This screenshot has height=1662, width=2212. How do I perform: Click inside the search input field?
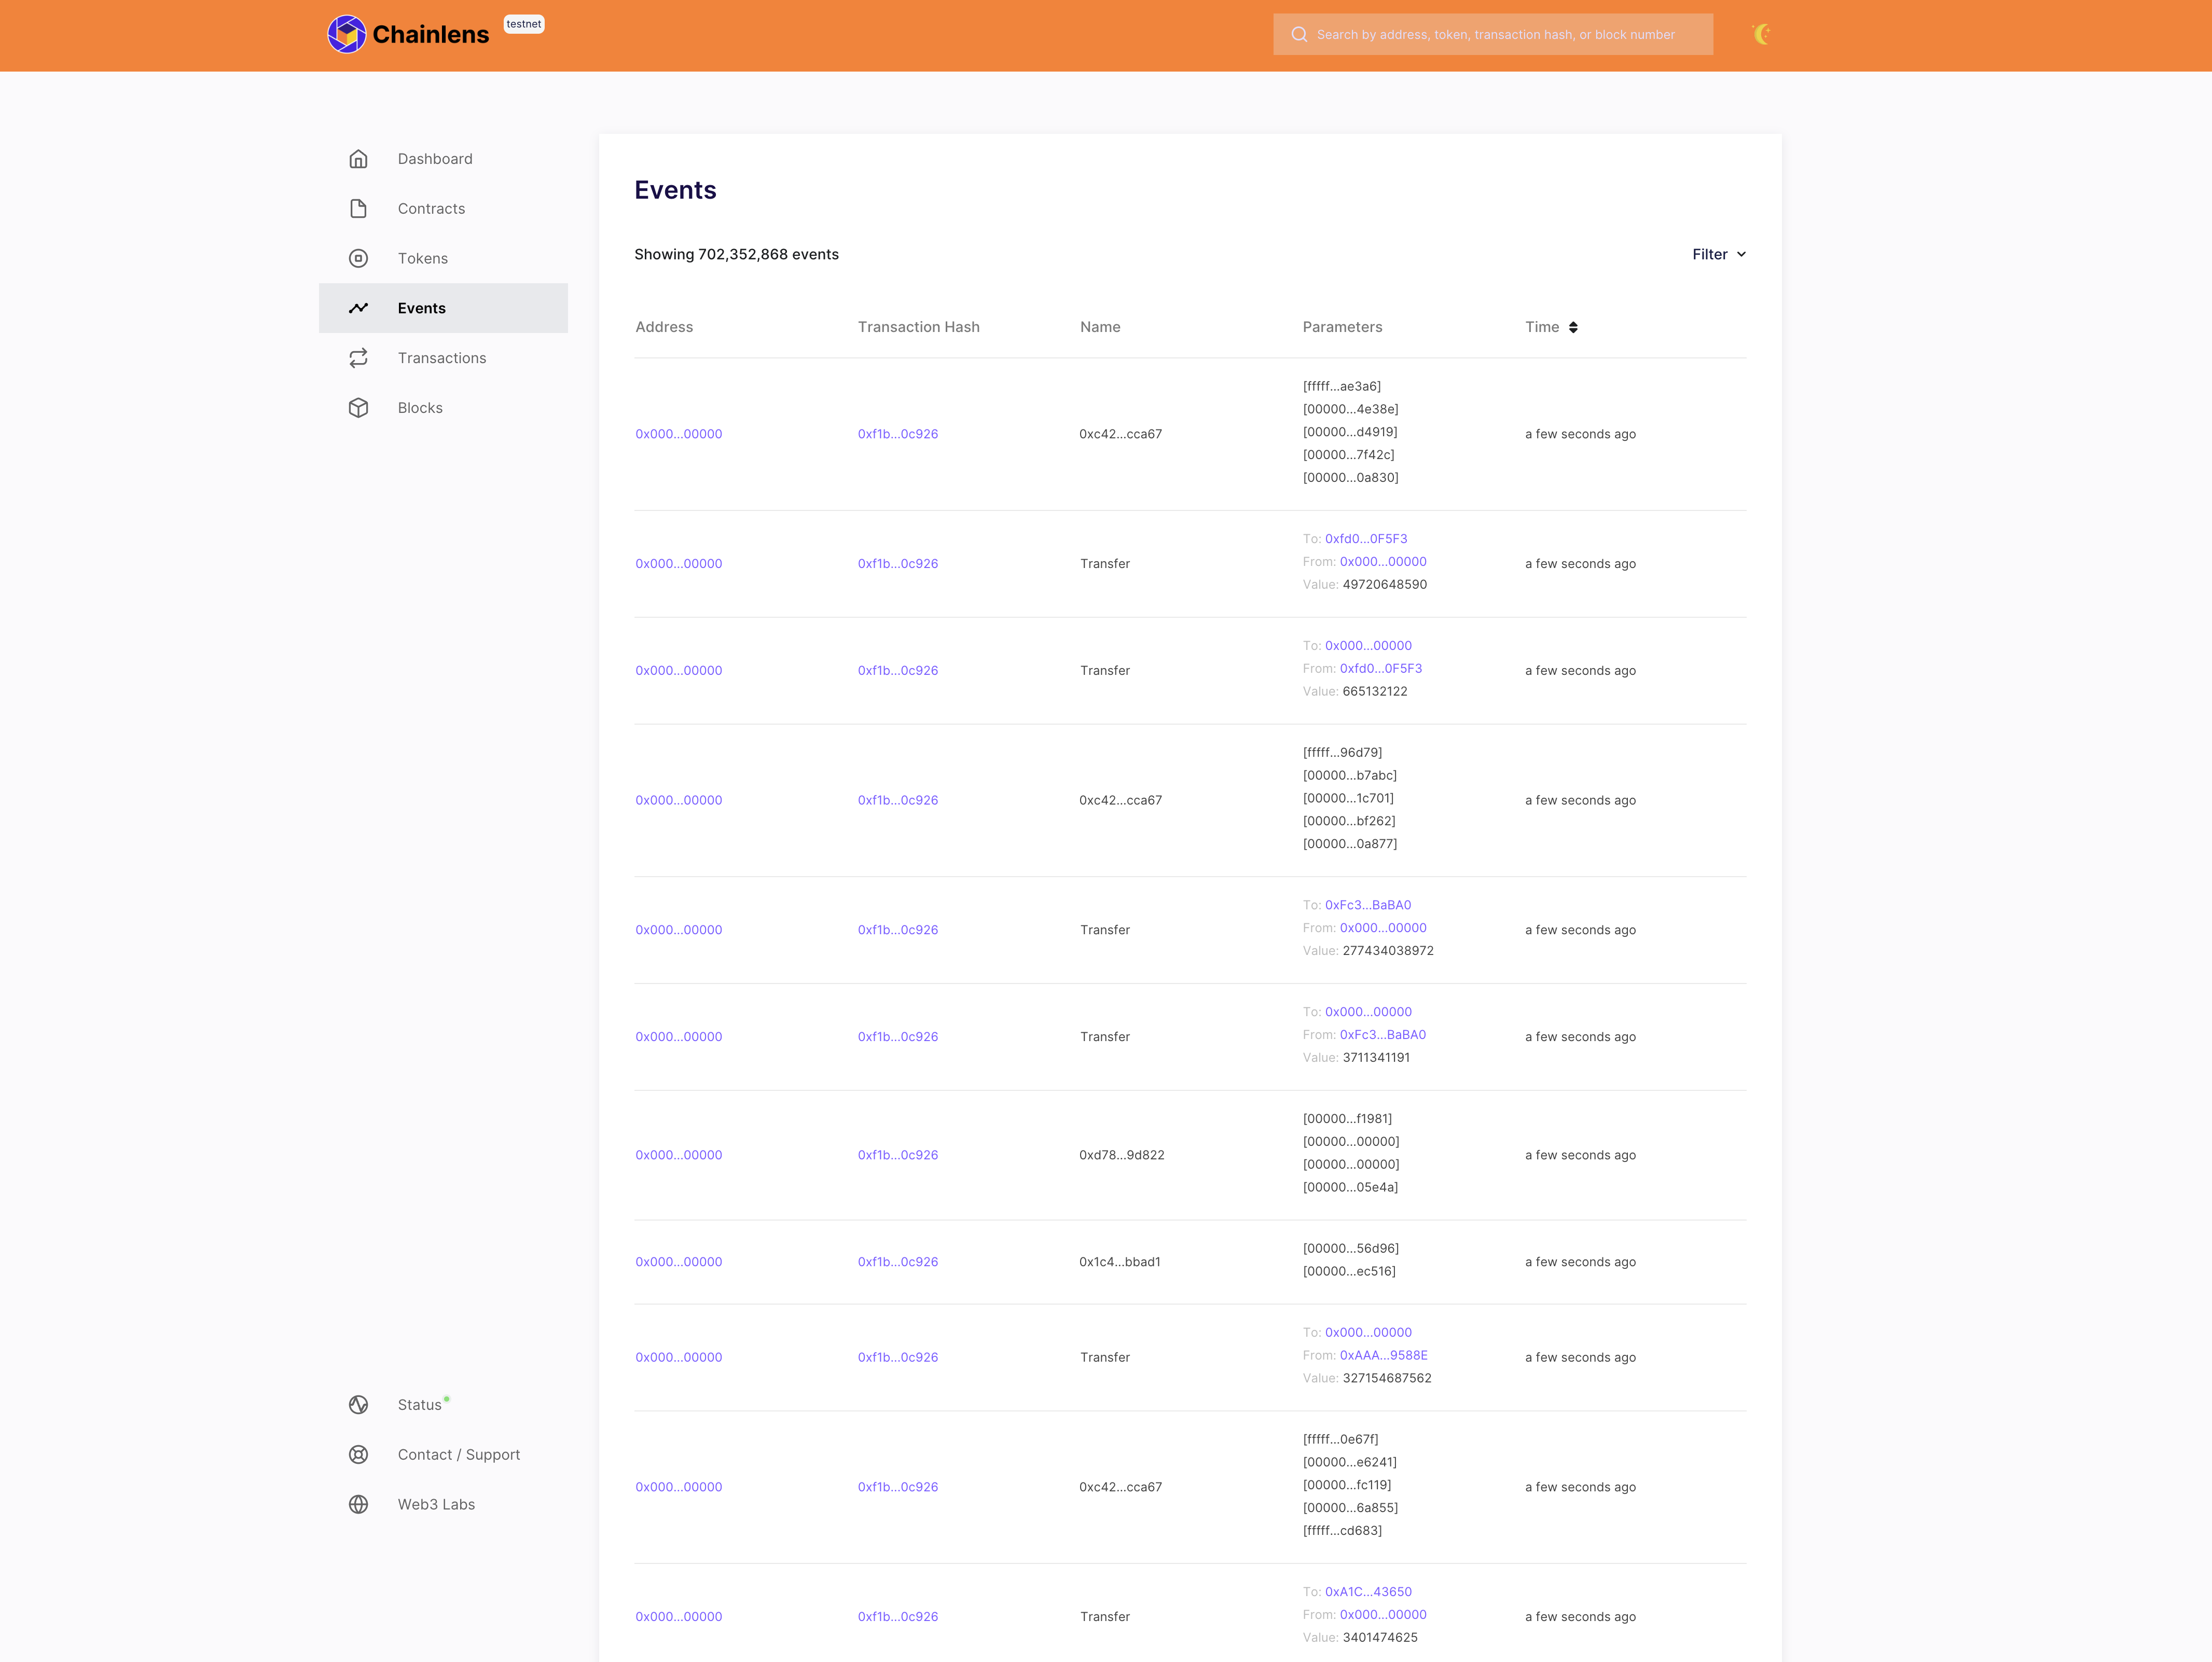pos(1500,34)
